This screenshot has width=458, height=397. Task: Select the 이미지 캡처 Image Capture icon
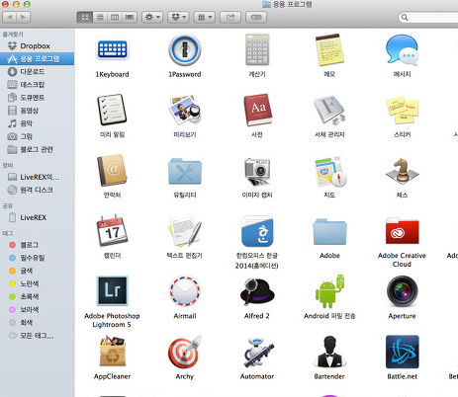click(x=257, y=171)
